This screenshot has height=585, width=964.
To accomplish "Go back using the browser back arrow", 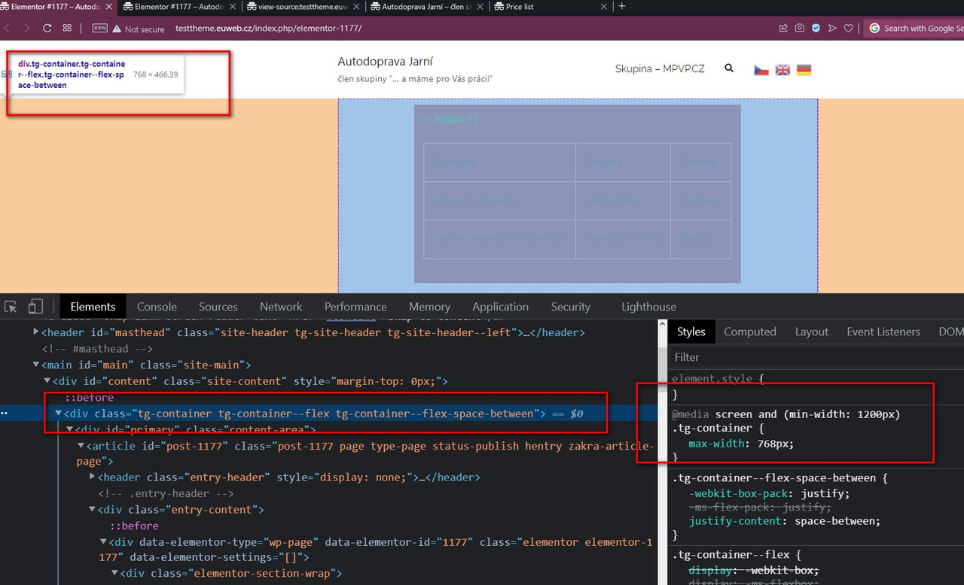I will tap(8, 29).
